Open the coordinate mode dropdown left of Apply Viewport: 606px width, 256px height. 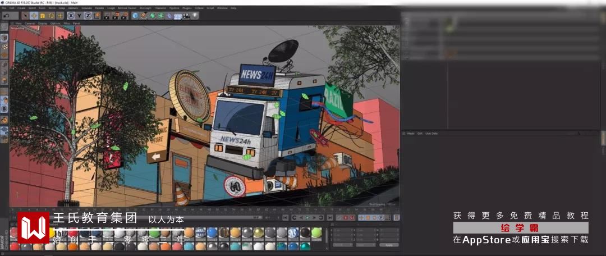tap(343, 245)
